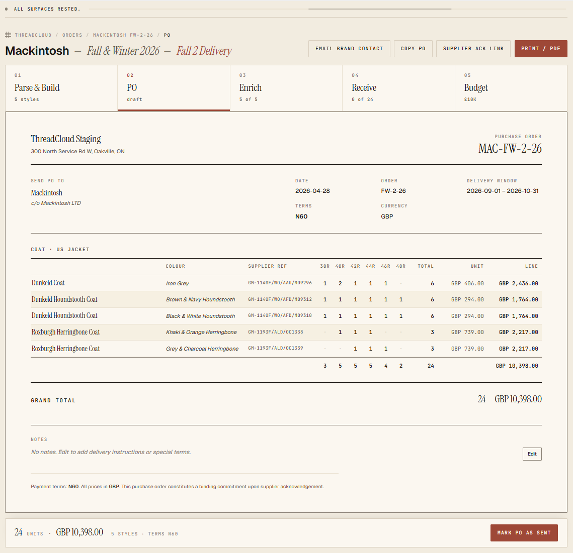This screenshot has width=573, height=553.
Task: Click supplier ref GM-1140F/WO/AFD/M09312
Action: pos(280,299)
